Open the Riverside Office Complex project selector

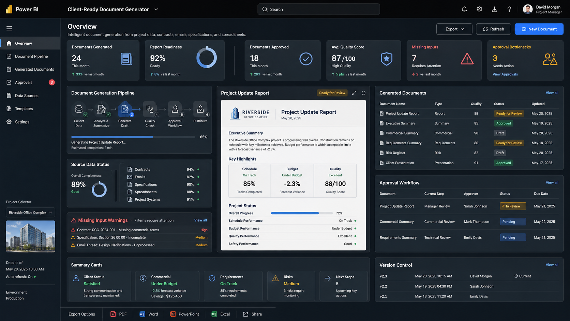click(30, 213)
